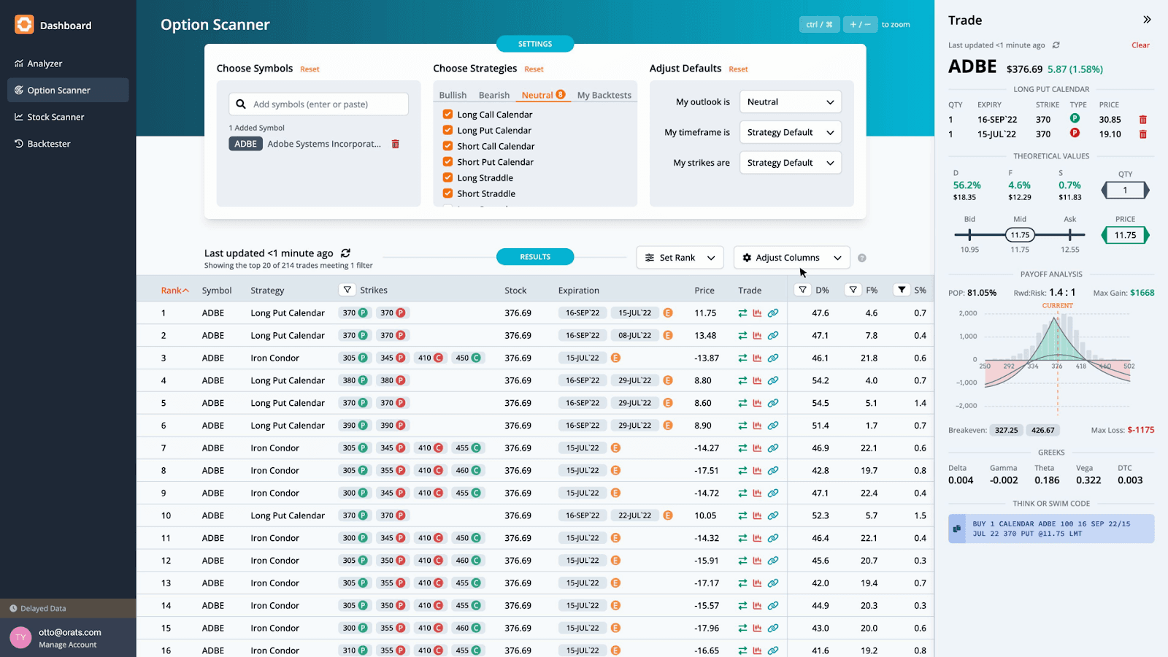1168x657 pixels.
Task: Open the Adjust Columns dropdown
Action: pyautogui.click(x=791, y=258)
